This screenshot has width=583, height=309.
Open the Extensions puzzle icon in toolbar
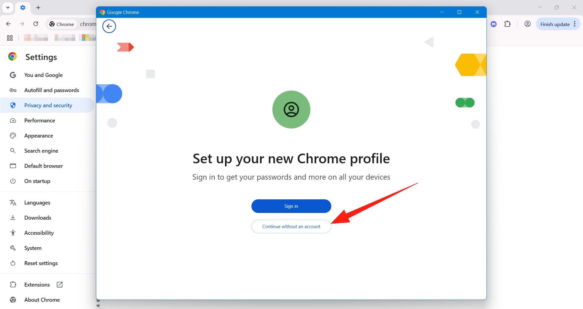[x=507, y=24]
